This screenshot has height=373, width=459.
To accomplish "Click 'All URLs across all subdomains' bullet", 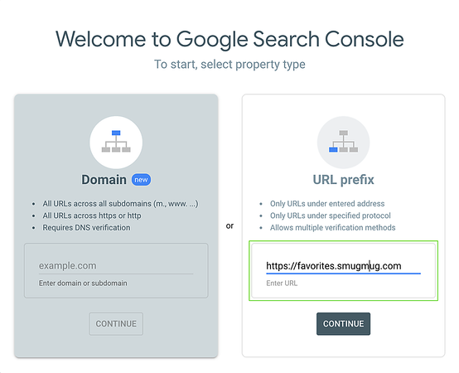I will [120, 203].
